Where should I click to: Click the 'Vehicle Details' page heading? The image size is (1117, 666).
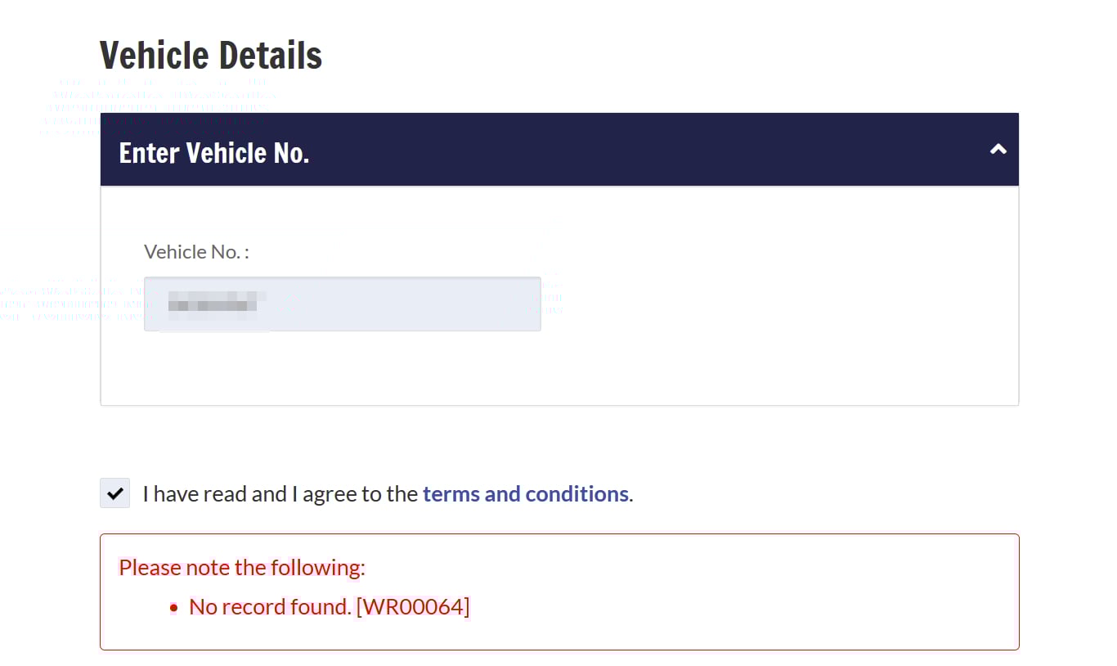[x=211, y=56]
